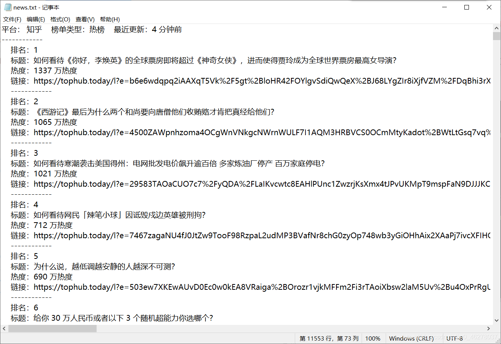
Task: Open the 格式(O) menu
Action: pyautogui.click(x=60, y=19)
